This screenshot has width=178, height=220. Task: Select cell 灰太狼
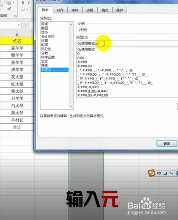click(17, 77)
